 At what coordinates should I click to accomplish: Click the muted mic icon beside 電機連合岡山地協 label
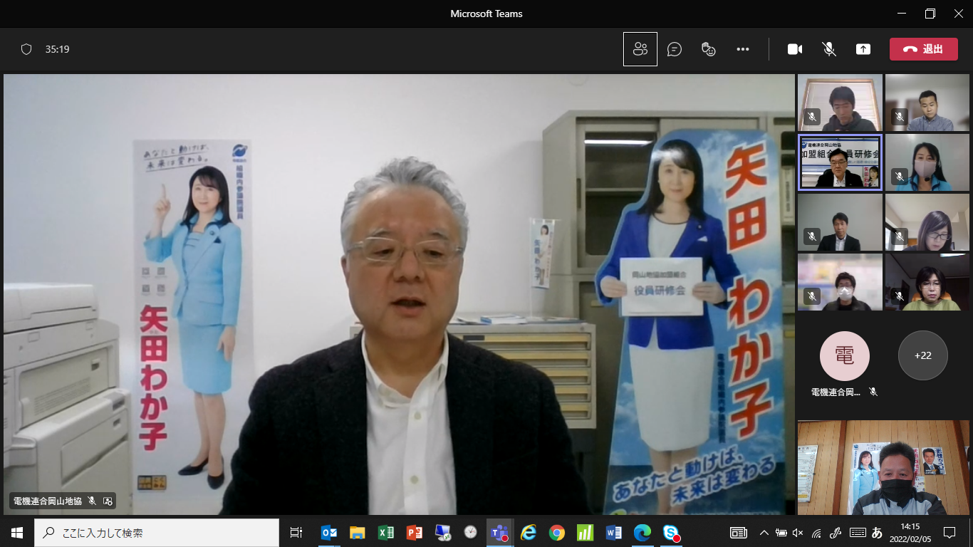92,501
